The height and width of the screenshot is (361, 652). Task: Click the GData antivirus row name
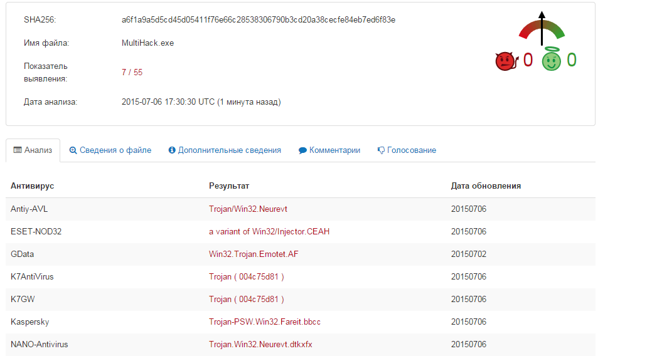(x=23, y=254)
